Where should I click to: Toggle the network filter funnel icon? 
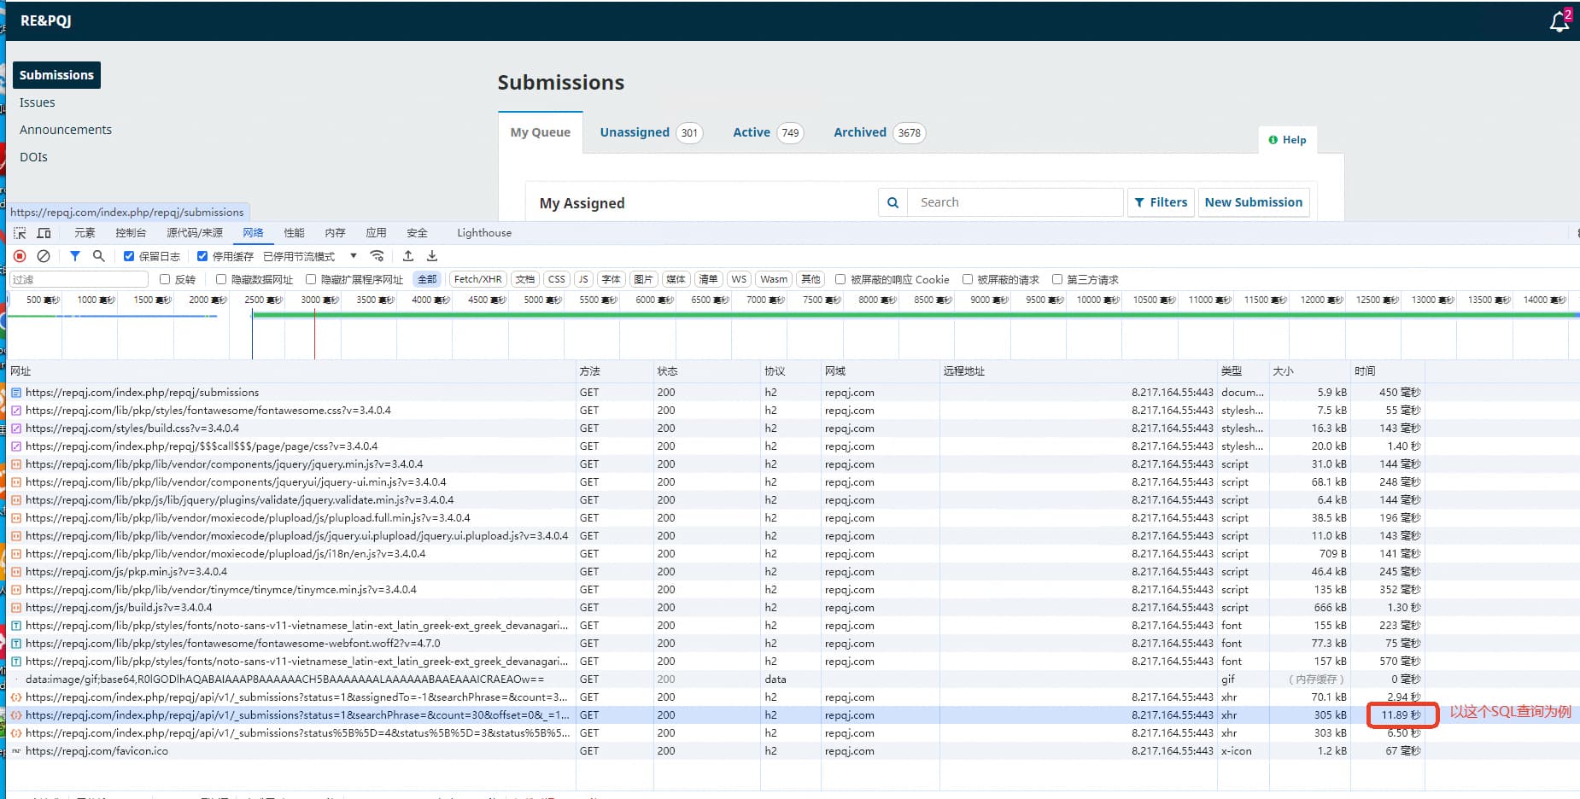point(75,256)
